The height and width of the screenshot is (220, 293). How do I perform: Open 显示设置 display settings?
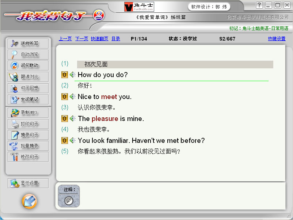tap(28, 183)
